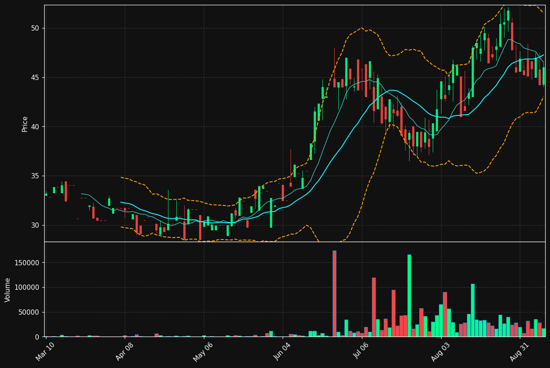
Task: Click the price axis value 30
Action: 35,226
